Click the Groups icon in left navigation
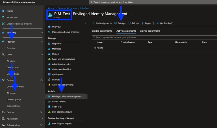The image size is (217, 128). tap(3, 80)
